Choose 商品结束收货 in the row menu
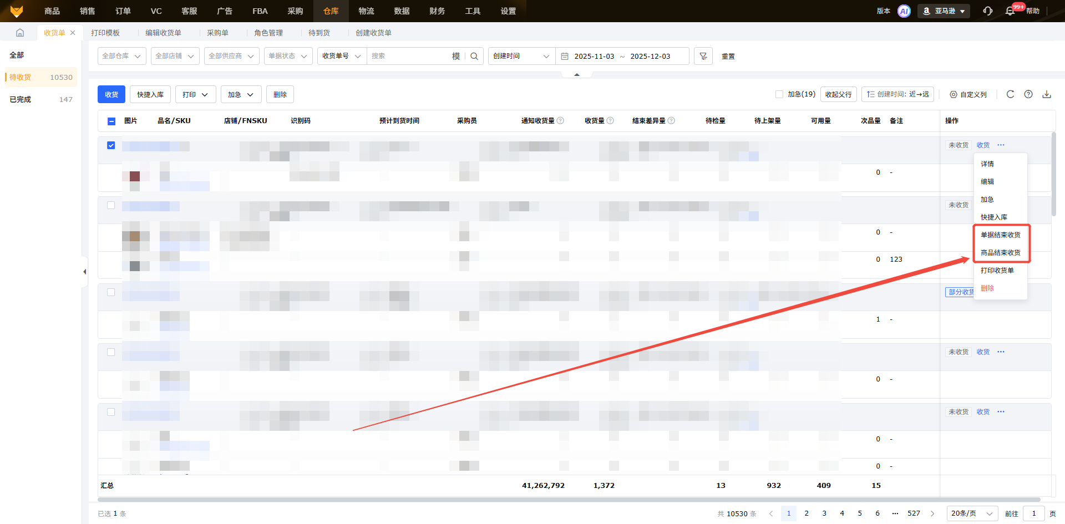The height and width of the screenshot is (524, 1065). pyautogui.click(x=1001, y=253)
